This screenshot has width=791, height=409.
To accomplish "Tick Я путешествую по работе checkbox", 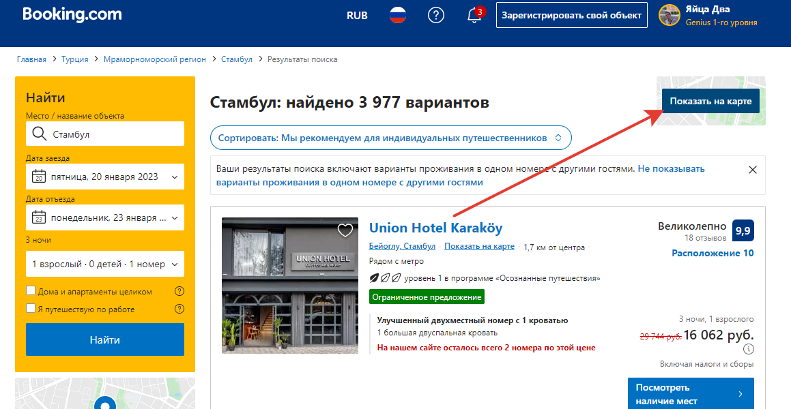I will [x=31, y=308].
